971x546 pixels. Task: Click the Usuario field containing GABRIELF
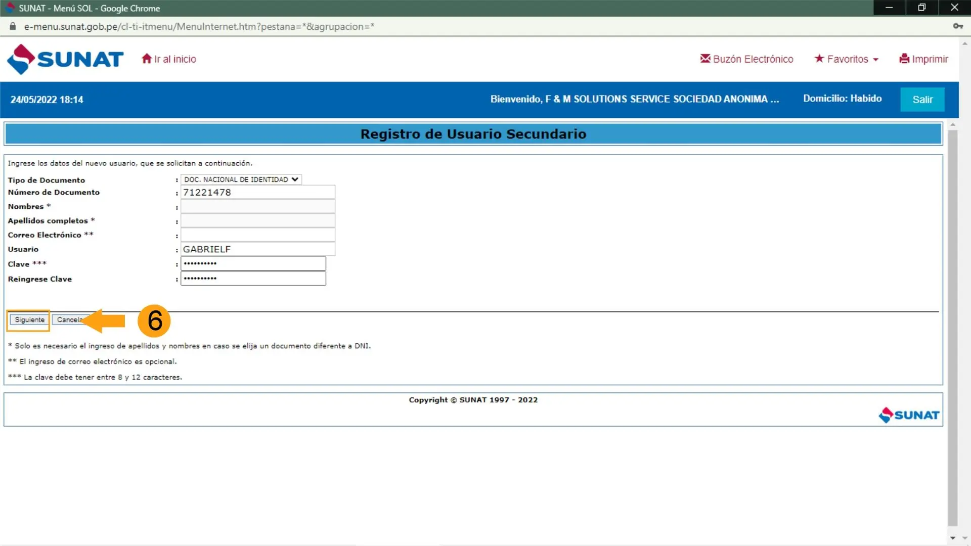point(258,249)
